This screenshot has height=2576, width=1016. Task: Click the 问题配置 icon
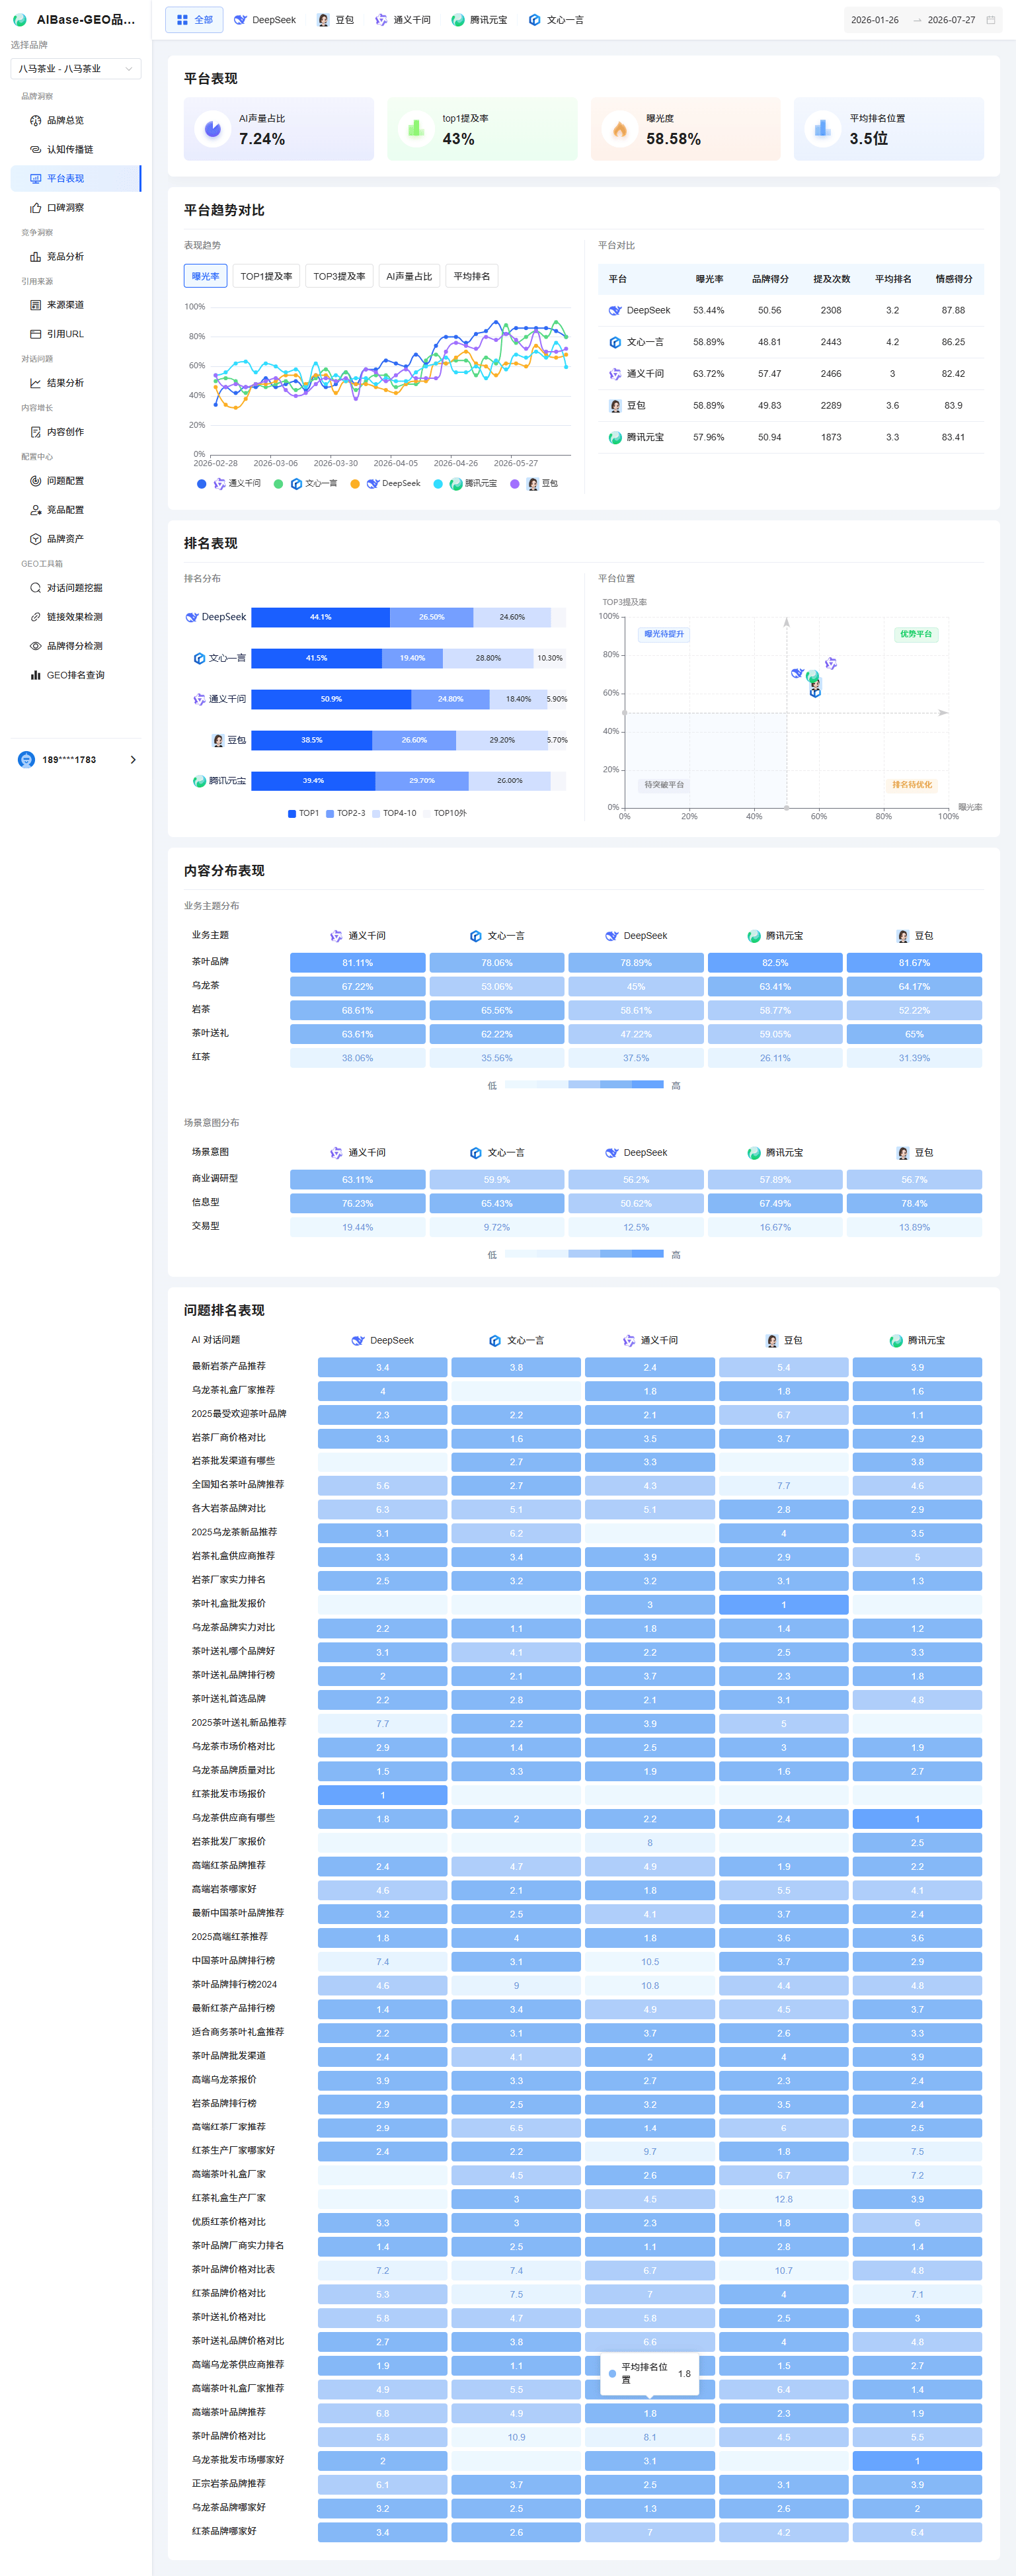coord(35,481)
